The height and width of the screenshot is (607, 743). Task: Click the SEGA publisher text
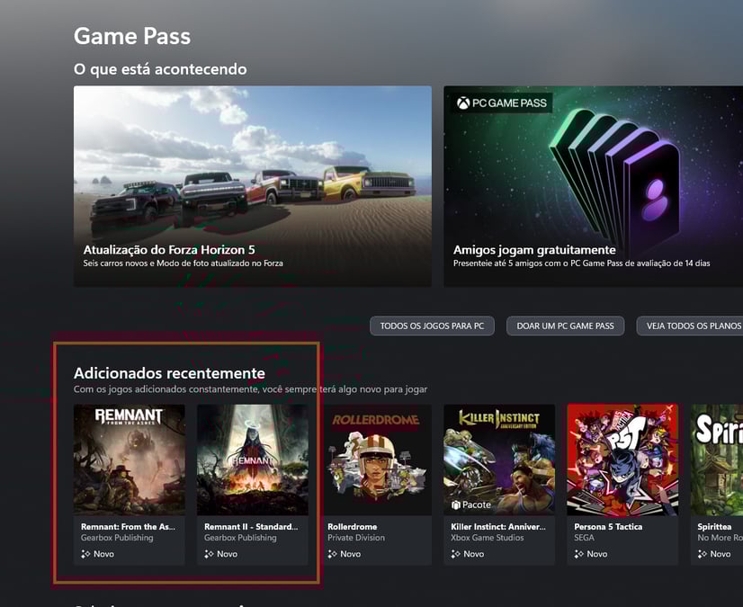[585, 538]
